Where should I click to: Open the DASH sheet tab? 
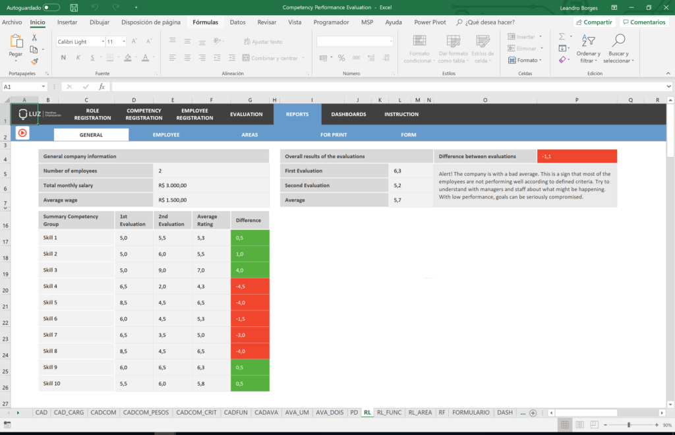click(x=504, y=412)
